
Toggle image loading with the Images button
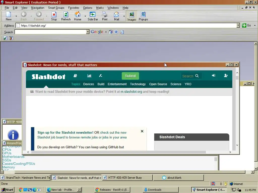(132, 16)
